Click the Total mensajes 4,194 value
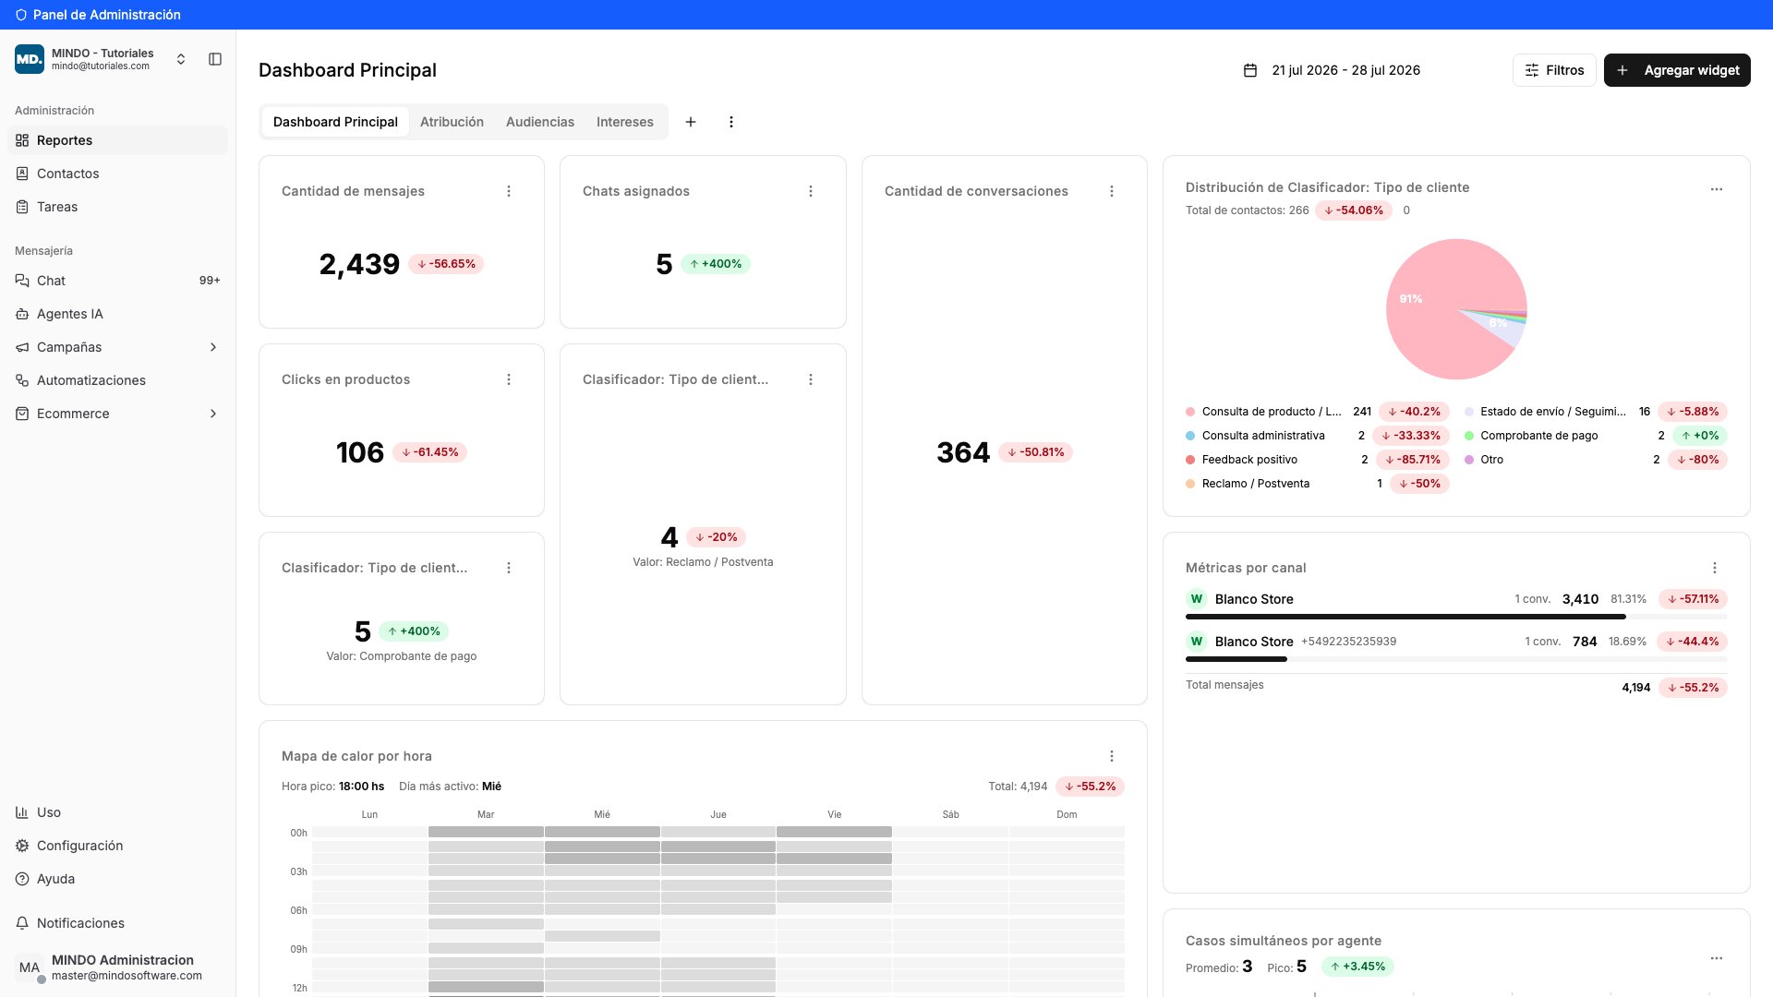Viewport: 1773px width, 997px height. [x=1635, y=688]
